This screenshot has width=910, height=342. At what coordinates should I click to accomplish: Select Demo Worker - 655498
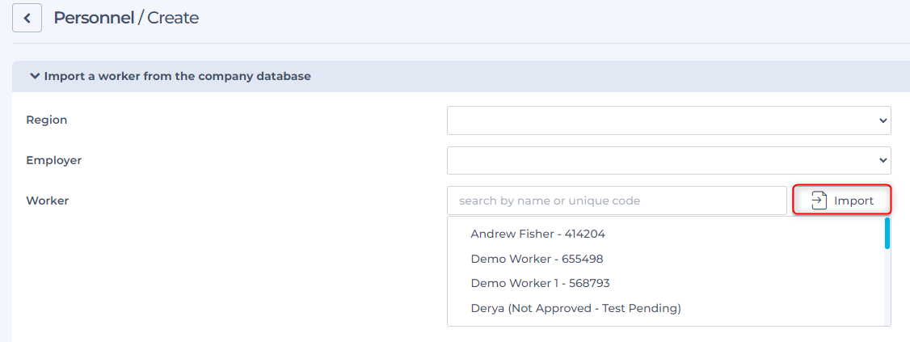[x=537, y=259]
